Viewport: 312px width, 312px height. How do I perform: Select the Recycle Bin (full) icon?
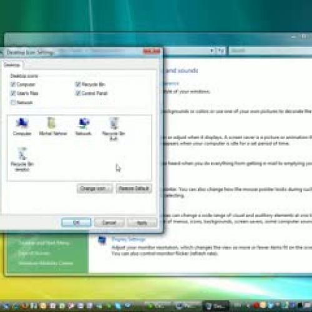pyautogui.click(x=114, y=129)
